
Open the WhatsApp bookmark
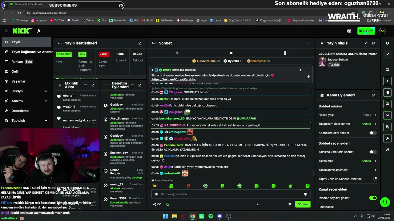pyautogui.click(x=20, y=21)
